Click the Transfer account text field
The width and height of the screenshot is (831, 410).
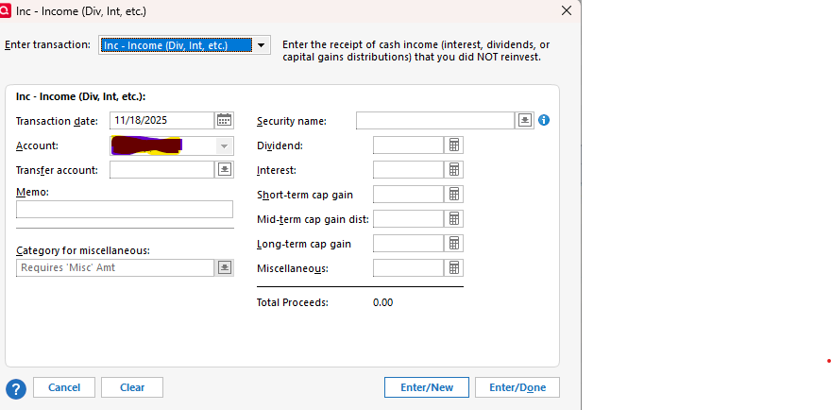tap(162, 170)
